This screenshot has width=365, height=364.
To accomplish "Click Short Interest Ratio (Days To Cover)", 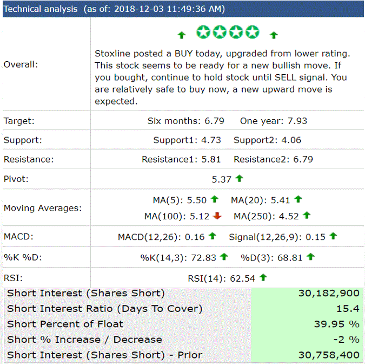I will coord(104,309).
